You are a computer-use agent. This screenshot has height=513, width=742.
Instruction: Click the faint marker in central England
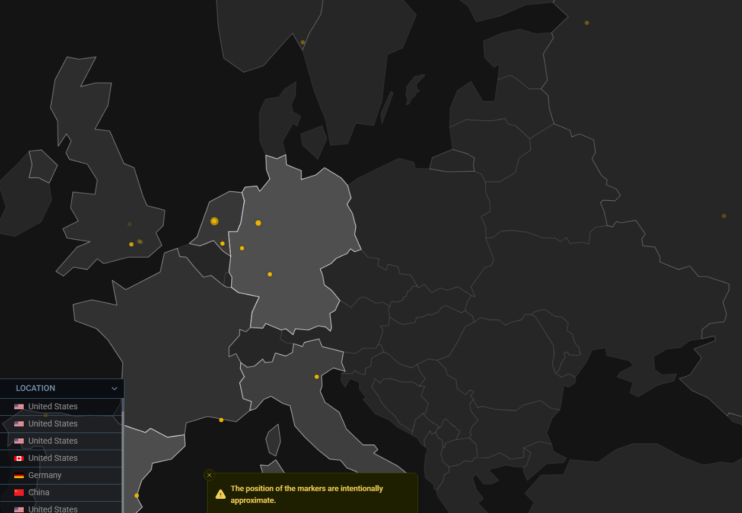(129, 224)
